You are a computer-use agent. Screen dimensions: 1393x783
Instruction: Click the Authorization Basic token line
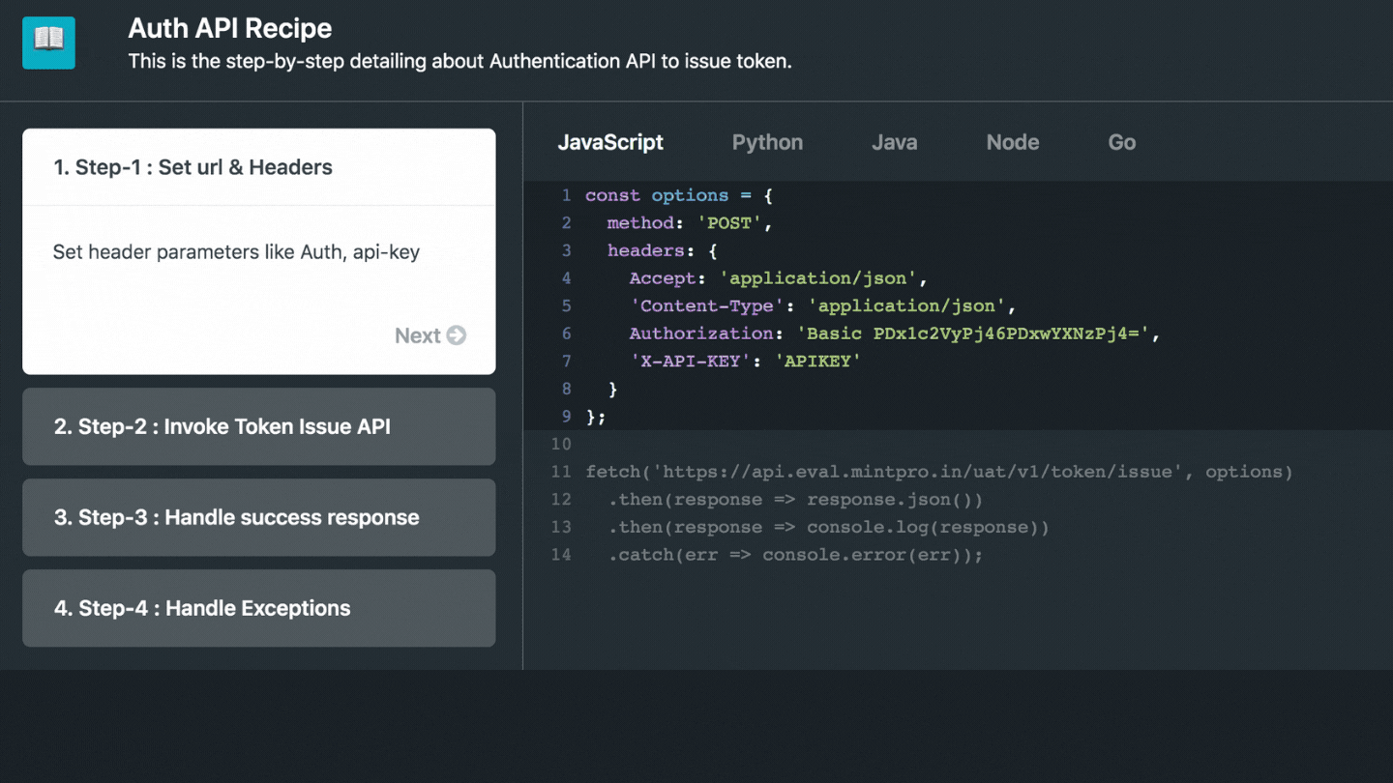[x=895, y=333]
